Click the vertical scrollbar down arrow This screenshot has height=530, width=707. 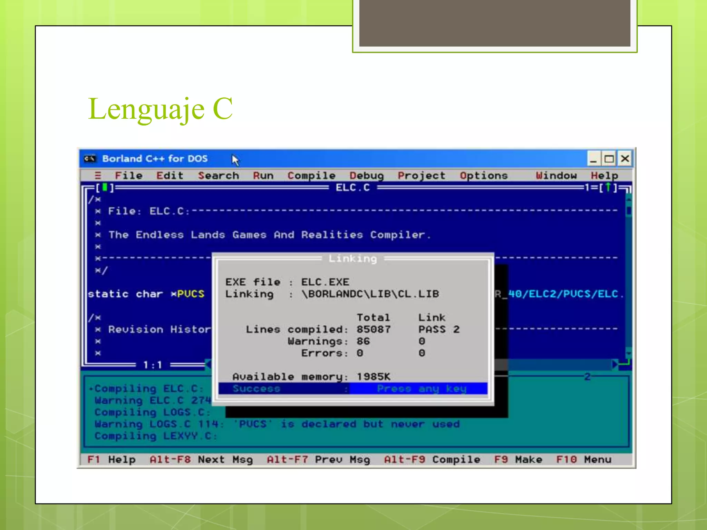click(x=629, y=353)
